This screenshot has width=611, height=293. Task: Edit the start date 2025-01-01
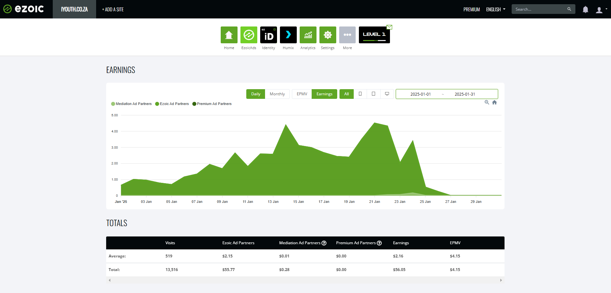click(x=420, y=94)
